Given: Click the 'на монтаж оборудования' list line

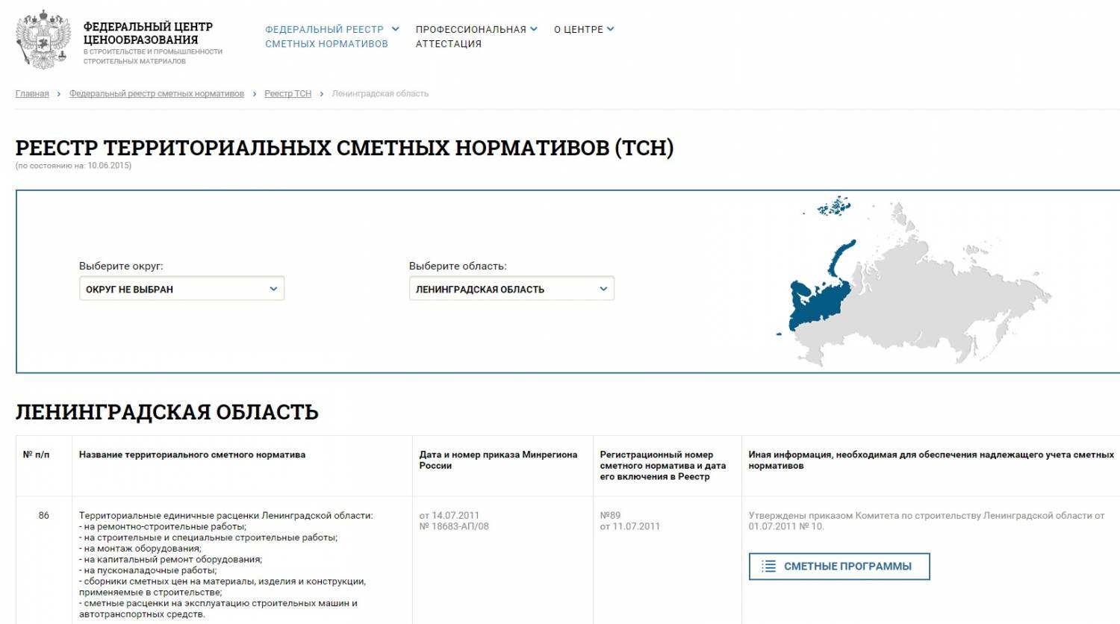Looking at the screenshot, I should [x=140, y=549].
